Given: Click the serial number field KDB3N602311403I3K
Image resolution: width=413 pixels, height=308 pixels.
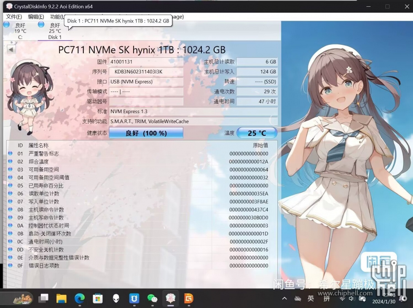Looking at the screenshot, I should pyautogui.click(x=146, y=72).
